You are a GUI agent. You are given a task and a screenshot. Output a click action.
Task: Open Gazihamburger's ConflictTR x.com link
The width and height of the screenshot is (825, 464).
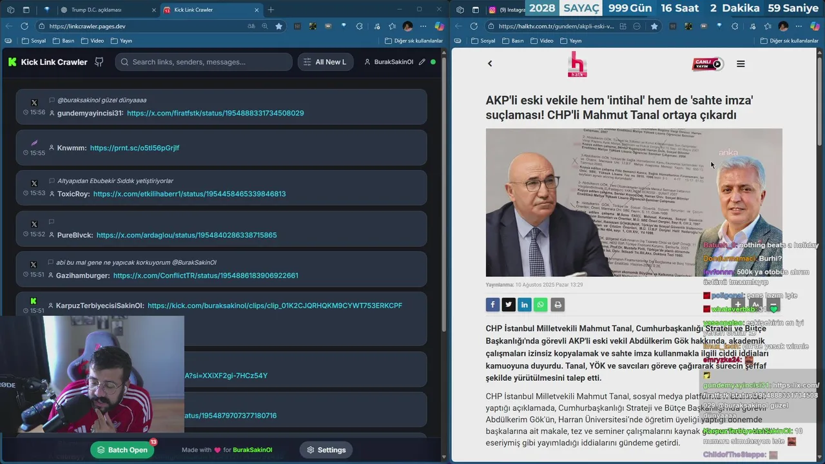206,275
